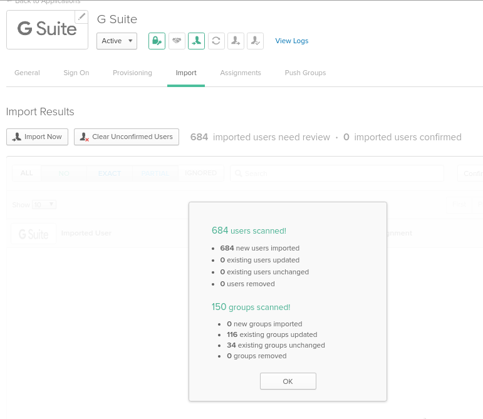Click the Search users input field

[336, 173]
